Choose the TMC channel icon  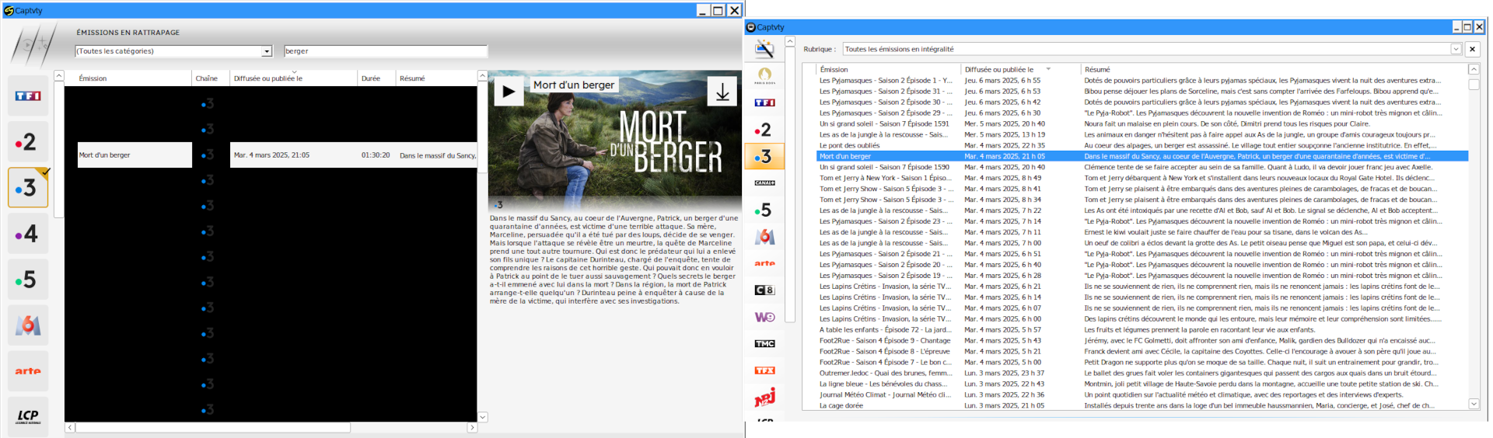(x=764, y=343)
